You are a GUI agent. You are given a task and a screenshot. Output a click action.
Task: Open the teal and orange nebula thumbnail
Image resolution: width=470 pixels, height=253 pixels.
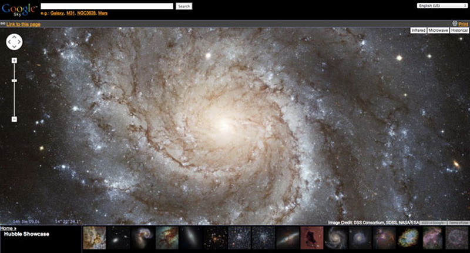[167, 238]
